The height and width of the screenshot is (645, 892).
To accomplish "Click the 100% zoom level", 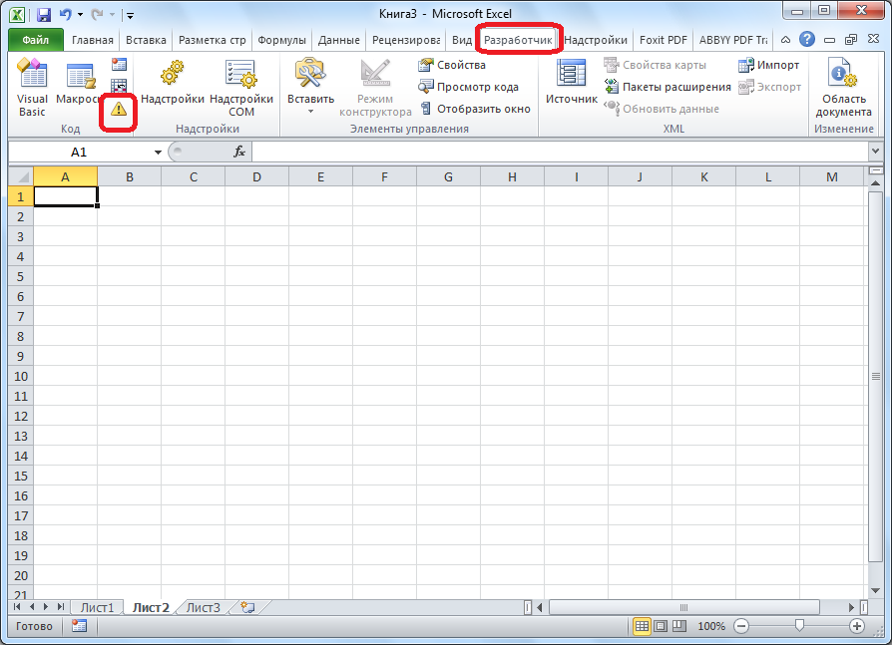I will pos(711,626).
